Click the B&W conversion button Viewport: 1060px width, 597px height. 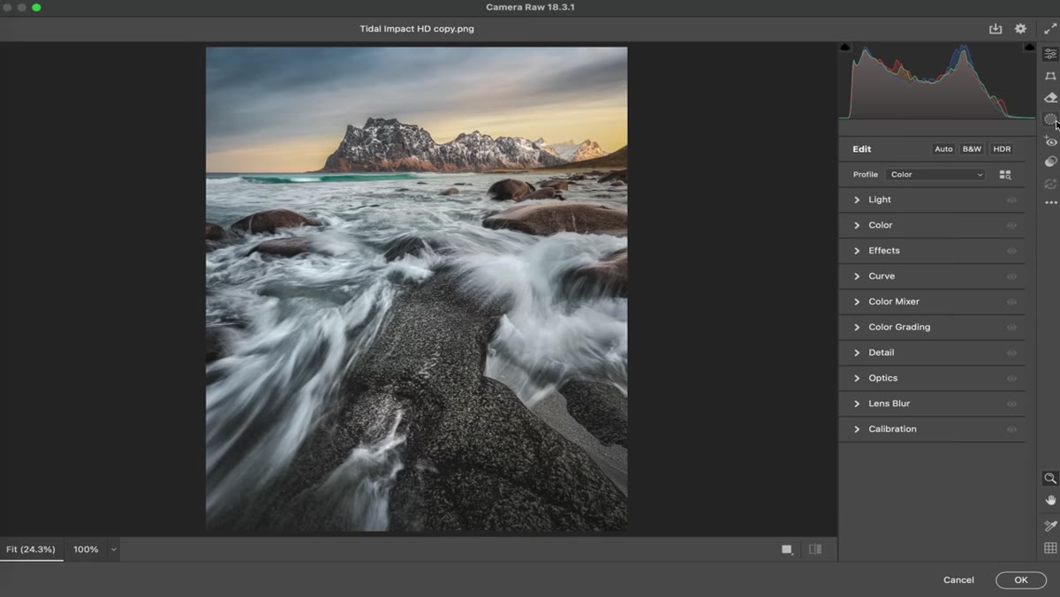[972, 149]
